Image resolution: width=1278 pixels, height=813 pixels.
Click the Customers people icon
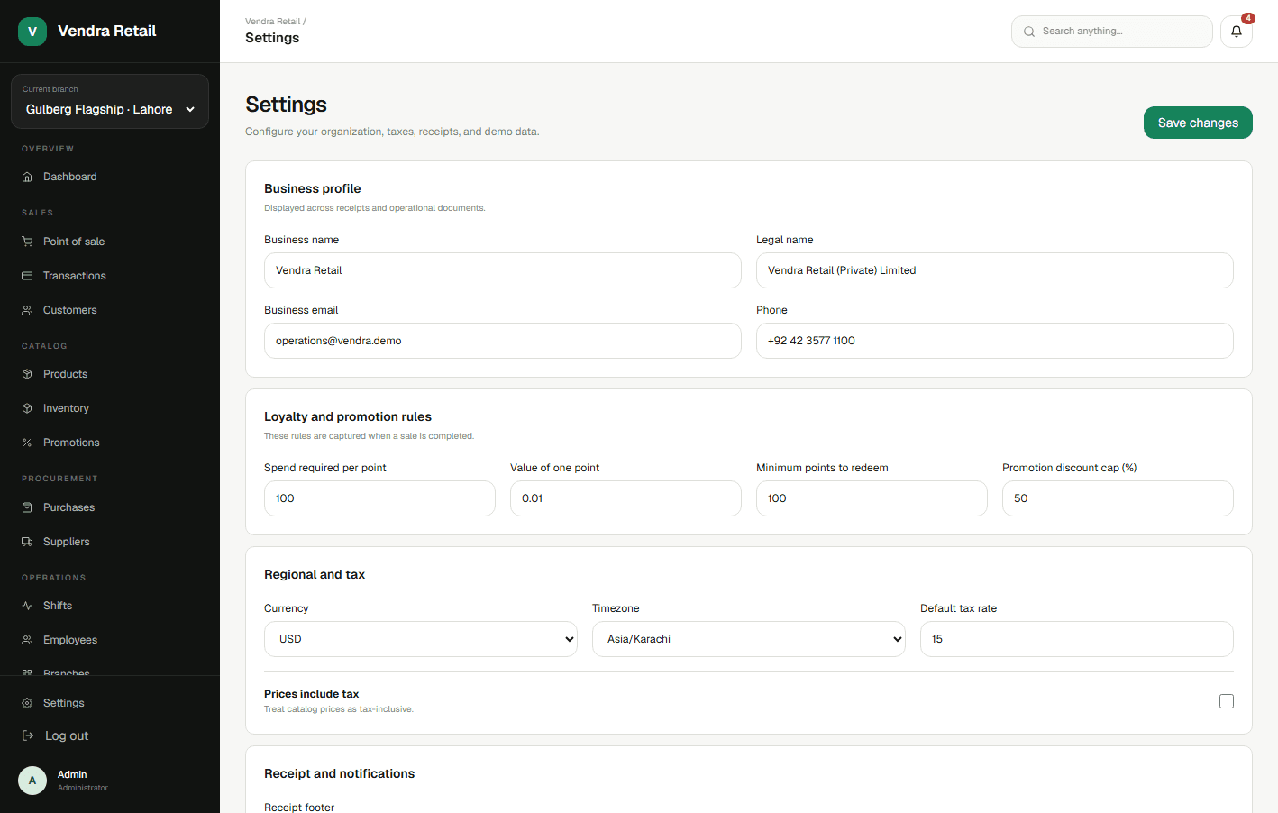click(27, 310)
